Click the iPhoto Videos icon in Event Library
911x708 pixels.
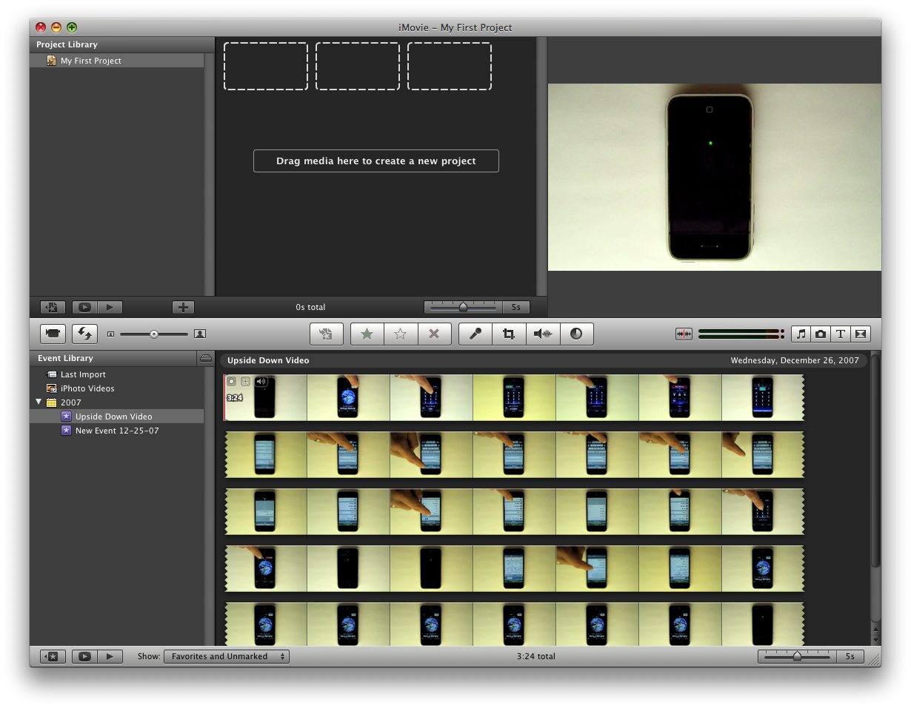52,388
